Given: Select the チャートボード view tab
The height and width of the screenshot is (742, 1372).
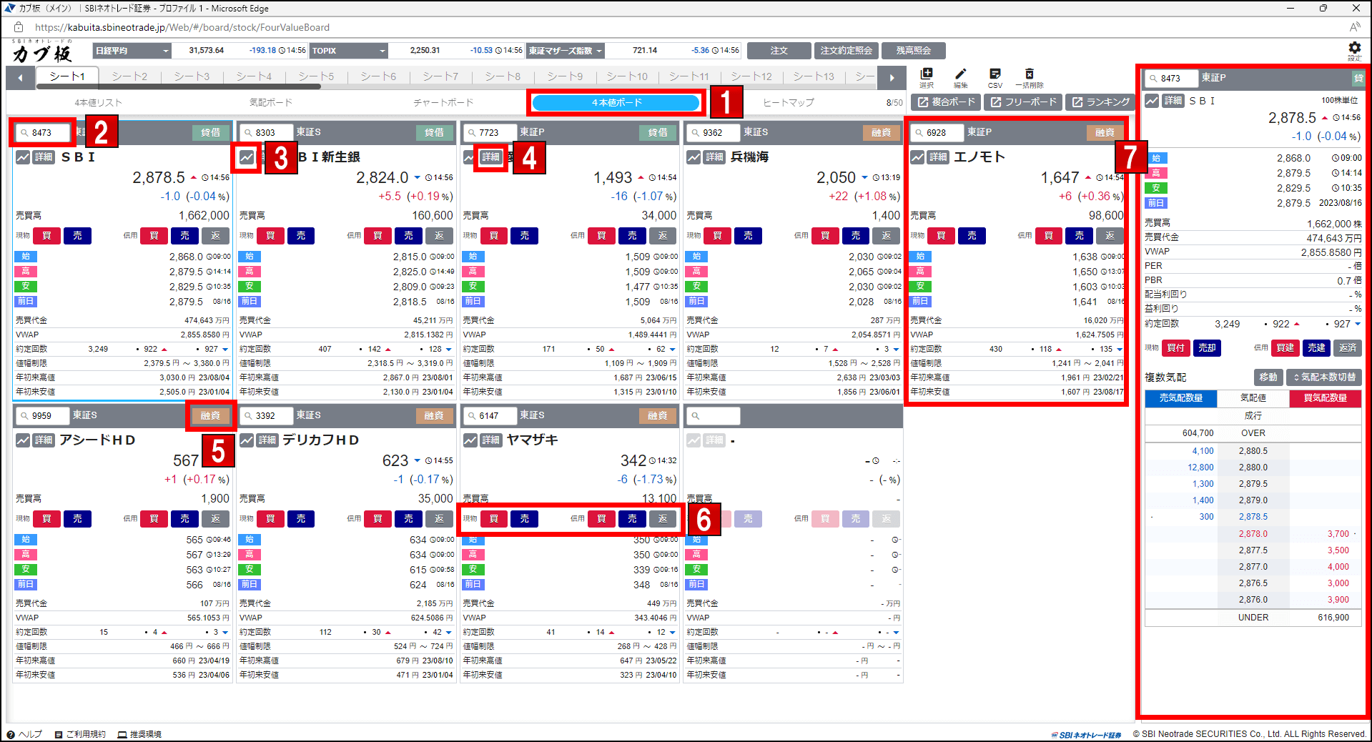Looking at the screenshot, I should click(443, 103).
